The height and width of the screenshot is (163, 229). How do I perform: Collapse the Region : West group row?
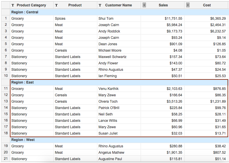pos(23,140)
